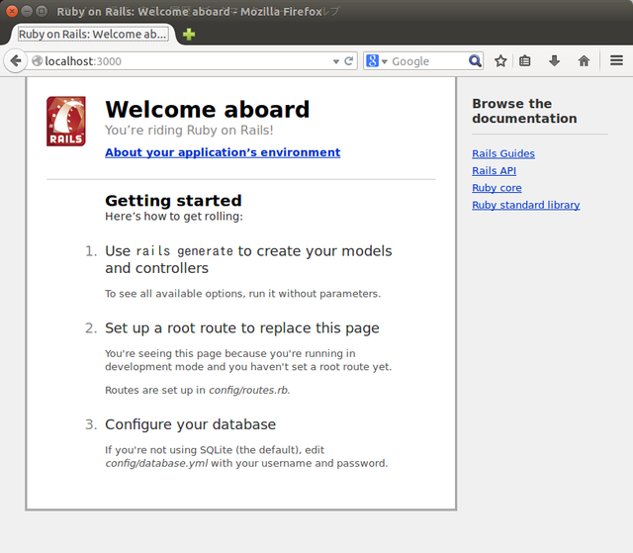This screenshot has width=633, height=553.
Task: Select the 'Ruby on Rails: Welcome ab...' tab
Action: [x=93, y=35]
